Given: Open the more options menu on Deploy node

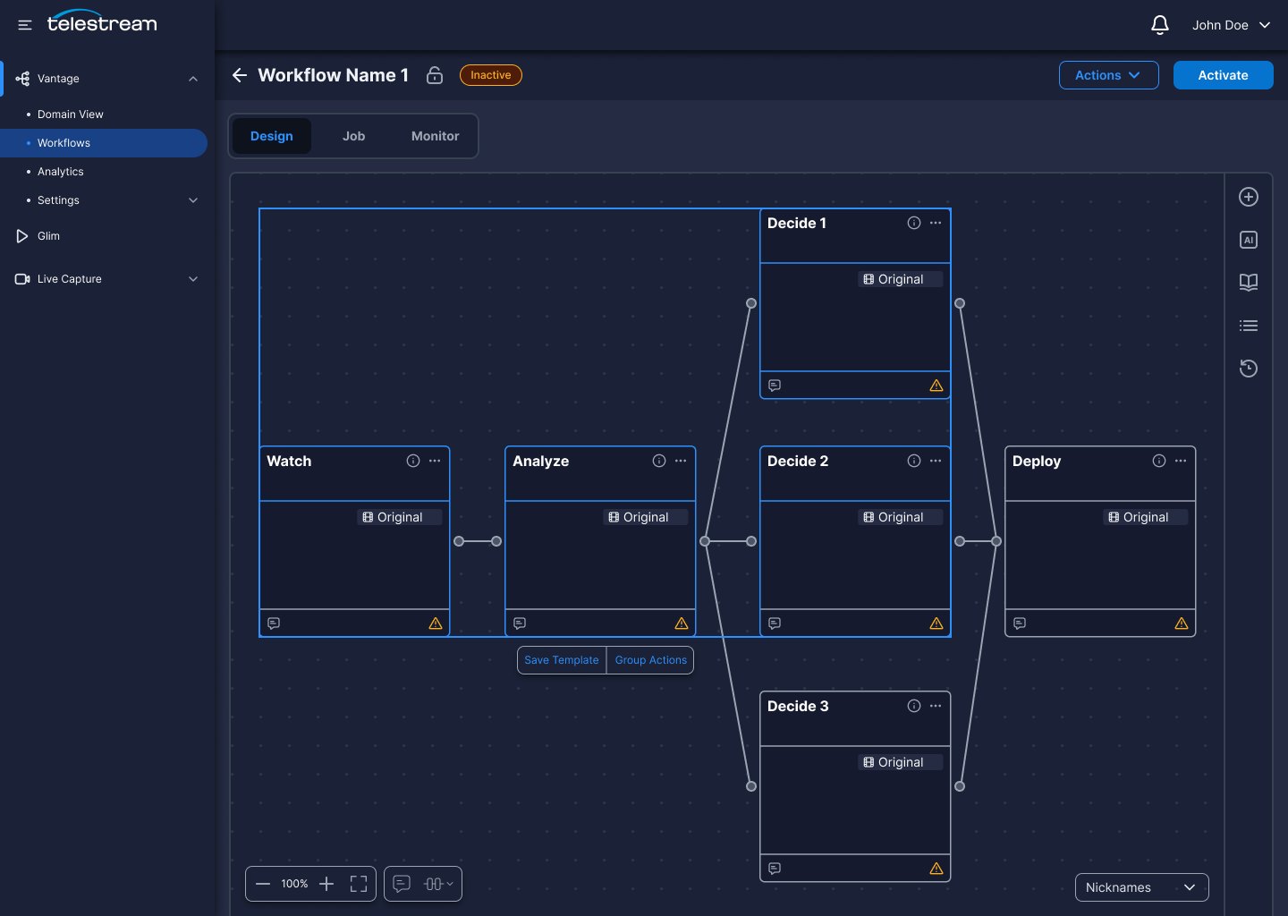Looking at the screenshot, I should tap(1181, 461).
